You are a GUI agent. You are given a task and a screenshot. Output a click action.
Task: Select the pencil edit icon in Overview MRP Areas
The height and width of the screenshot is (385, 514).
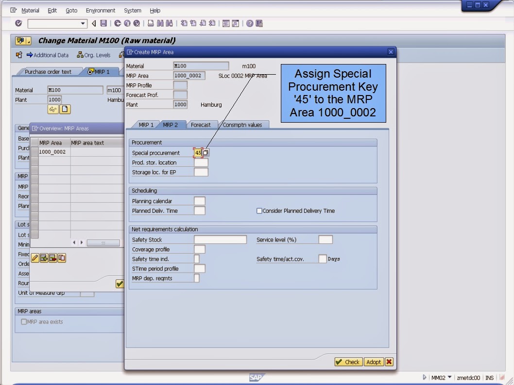click(34, 257)
